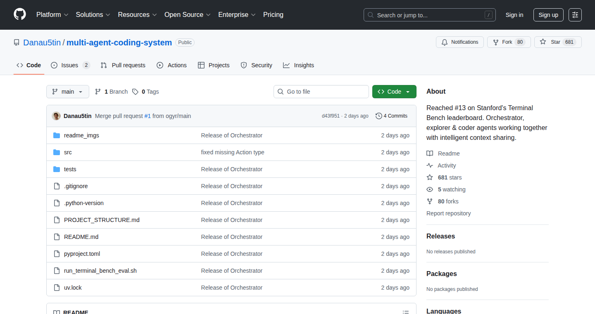Switch to the Issues tab

[70, 65]
